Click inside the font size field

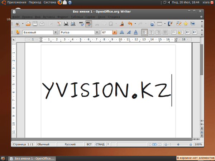pos(107,32)
